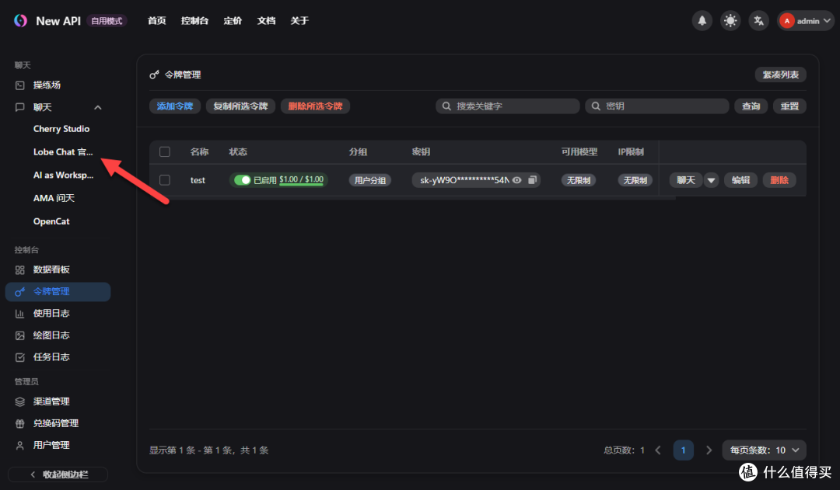Click the token name test
Viewport: 840px width, 490px height.
(198, 180)
